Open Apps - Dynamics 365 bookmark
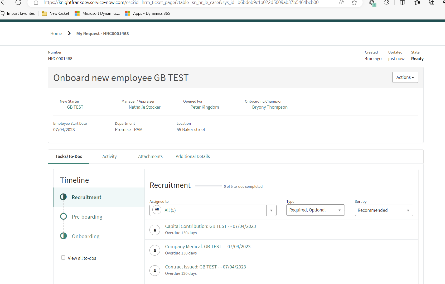445x284 pixels. (148, 13)
